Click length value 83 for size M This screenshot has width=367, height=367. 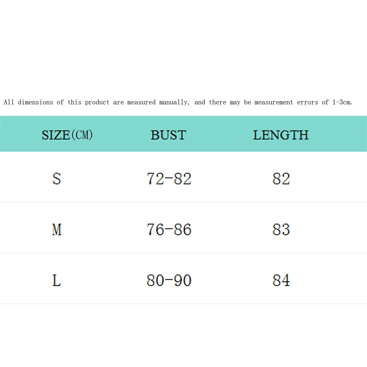click(x=281, y=230)
